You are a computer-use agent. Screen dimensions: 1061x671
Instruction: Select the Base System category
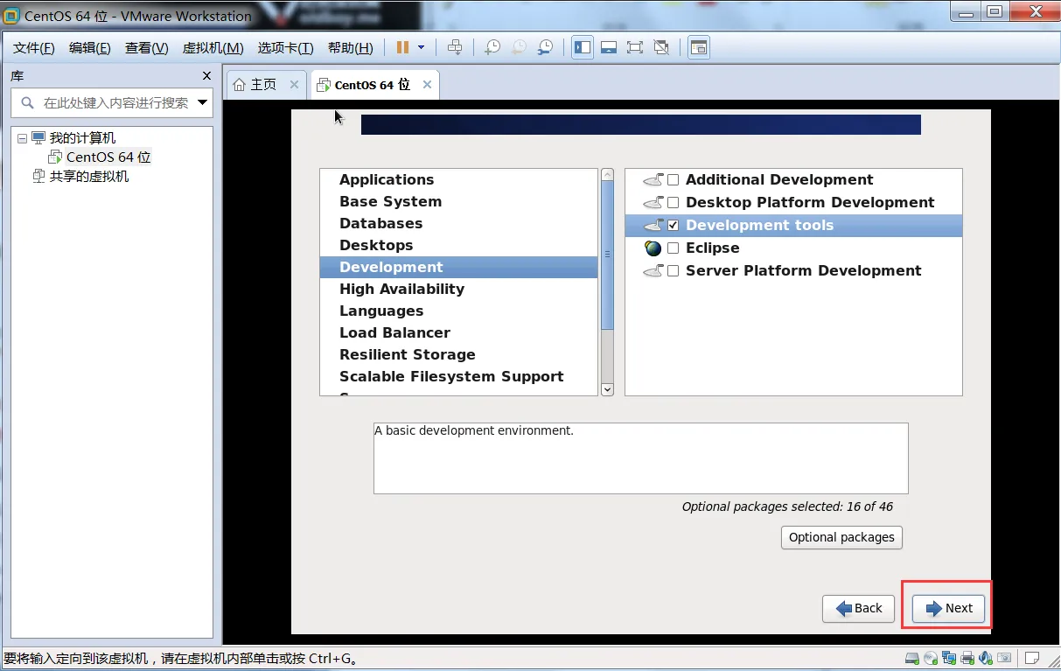tap(458, 201)
